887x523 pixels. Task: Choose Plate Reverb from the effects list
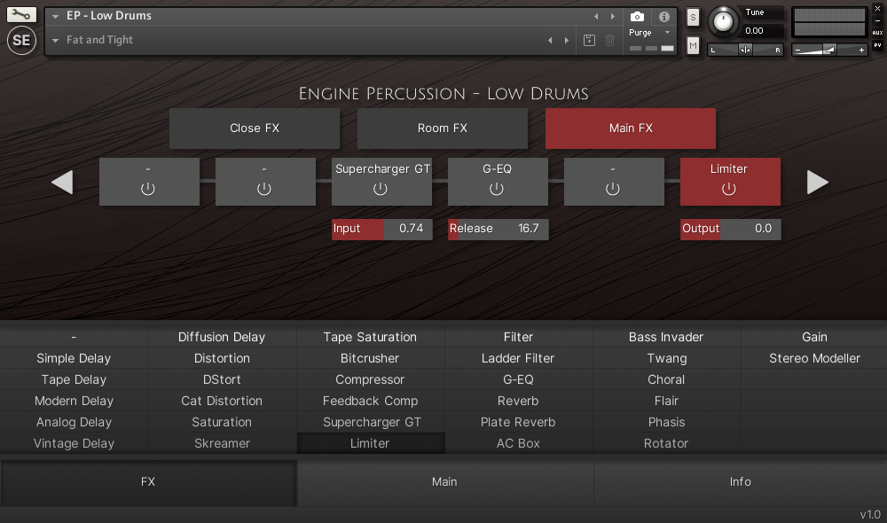[518, 422]
